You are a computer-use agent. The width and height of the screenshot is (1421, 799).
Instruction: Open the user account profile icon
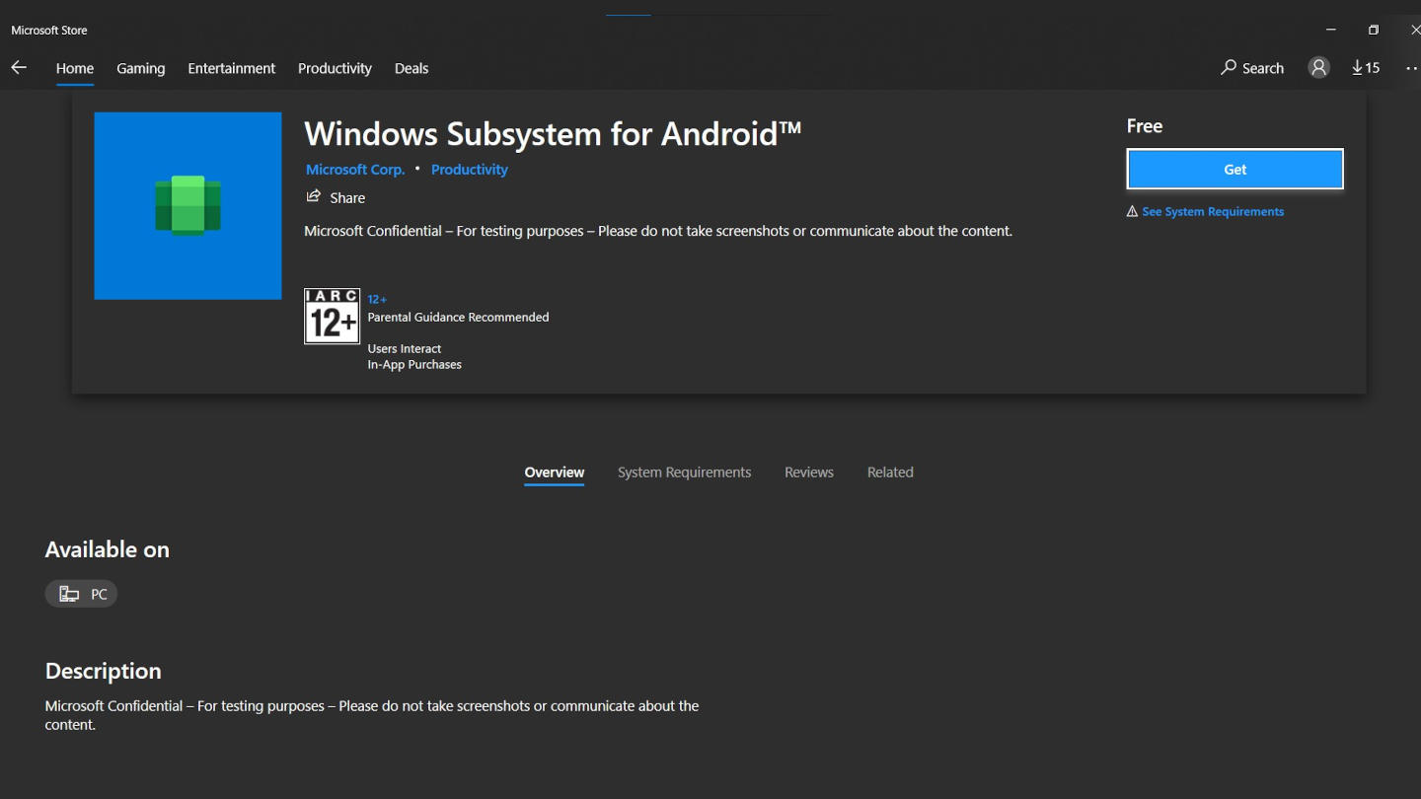(x=1318, y=67)
